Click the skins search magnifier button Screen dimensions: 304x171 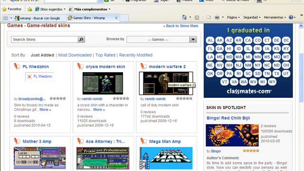pos(81,39)
